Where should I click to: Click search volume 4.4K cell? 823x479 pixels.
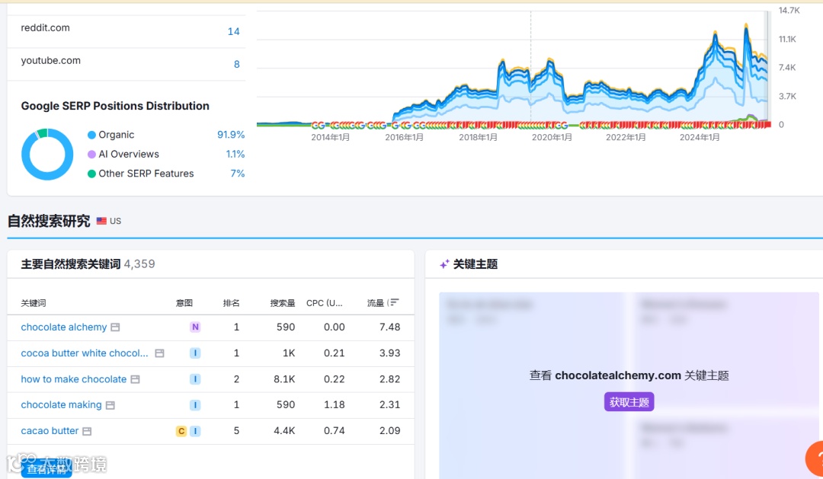pos(284,431)
